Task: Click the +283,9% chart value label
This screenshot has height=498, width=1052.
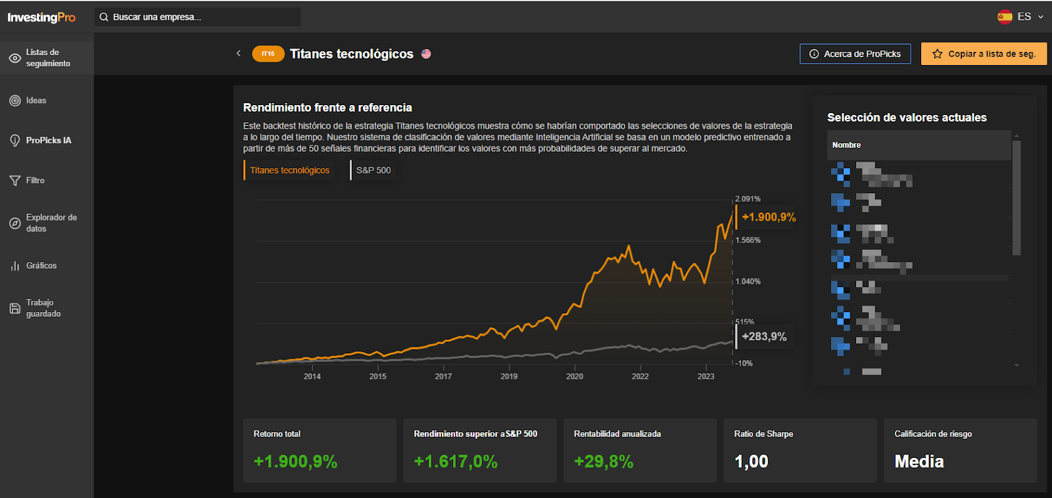Action: pyautogui.click(x=764, y=336)
